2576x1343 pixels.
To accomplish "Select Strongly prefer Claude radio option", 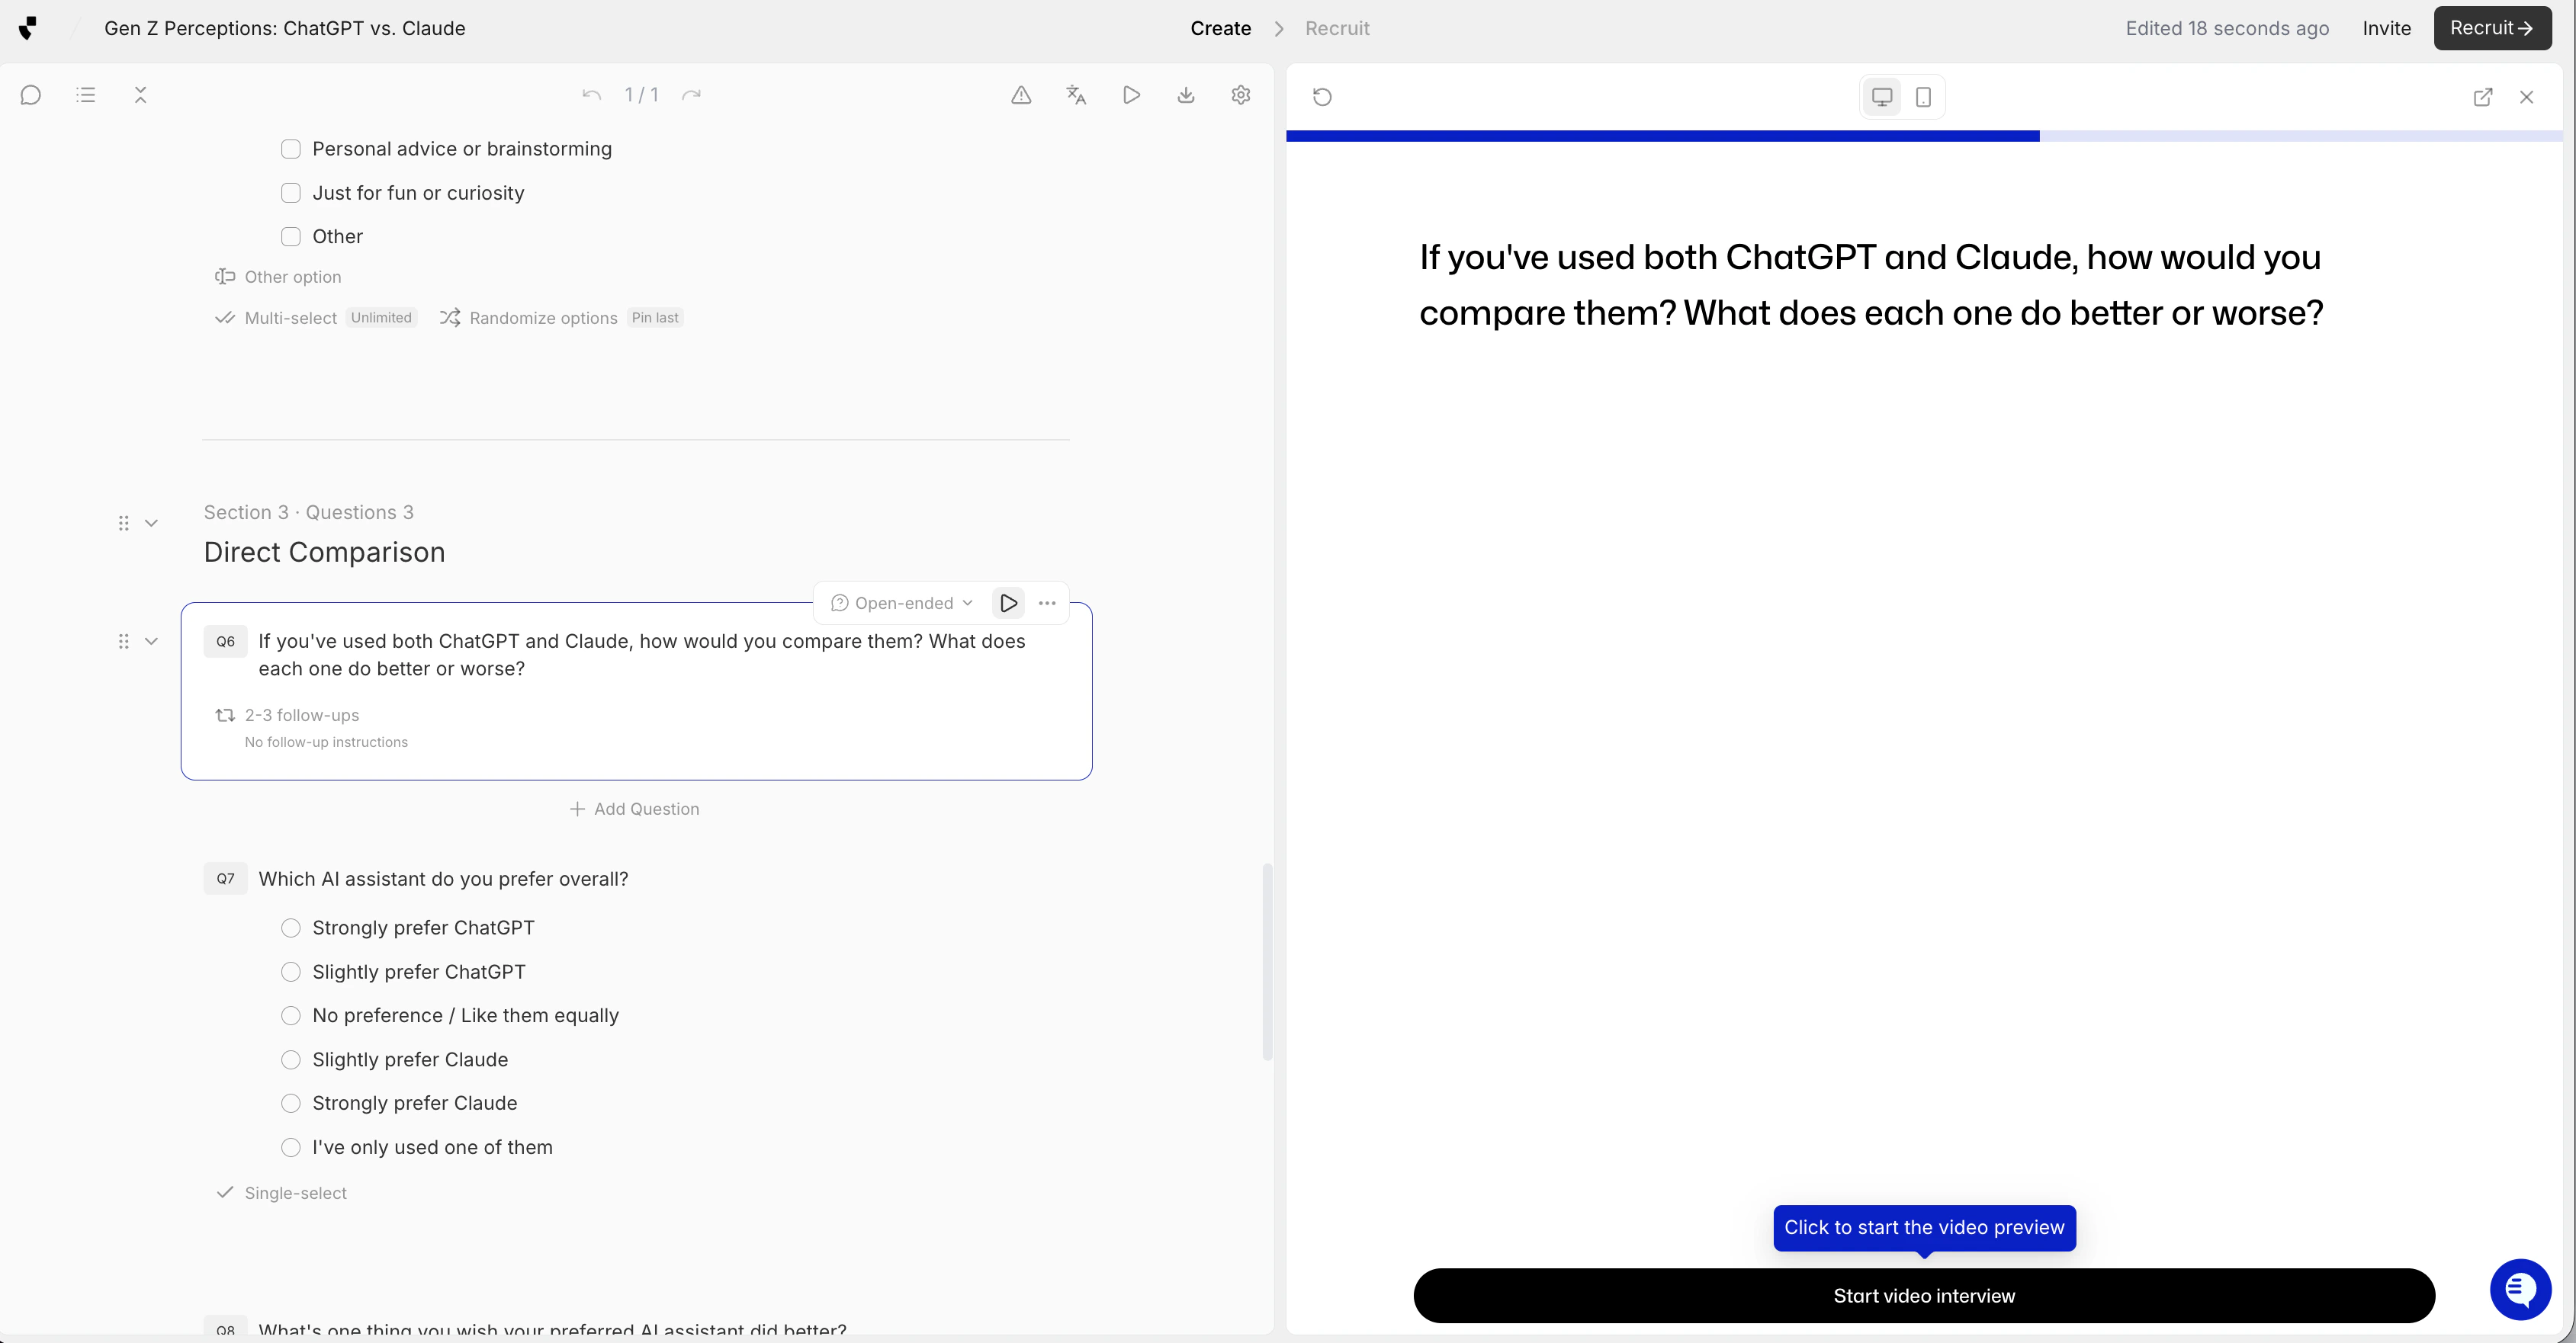I will click(x=291, y=1103).
